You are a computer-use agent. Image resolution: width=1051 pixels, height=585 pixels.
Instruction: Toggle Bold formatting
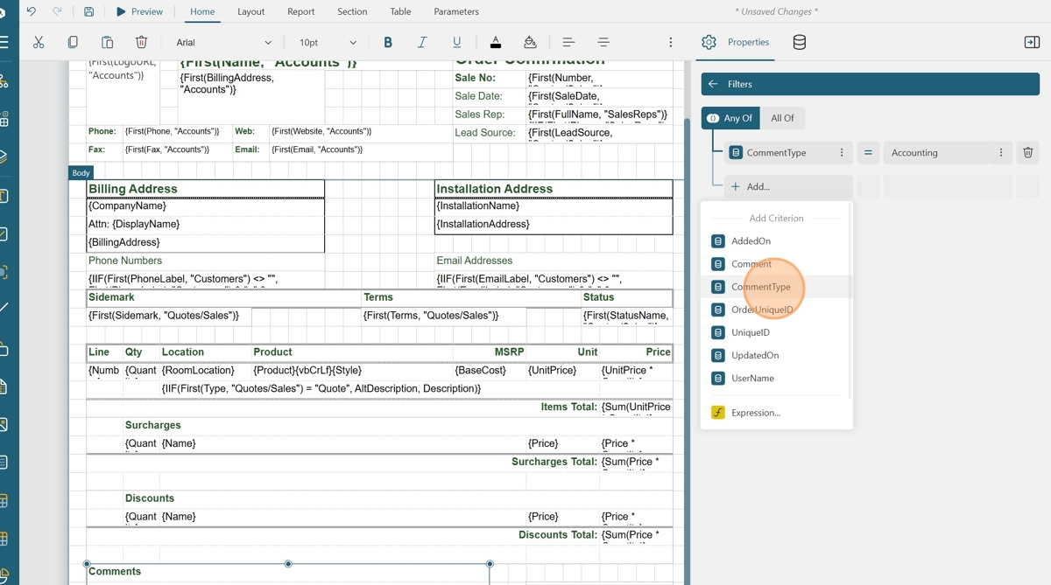(x=388, y=42)
